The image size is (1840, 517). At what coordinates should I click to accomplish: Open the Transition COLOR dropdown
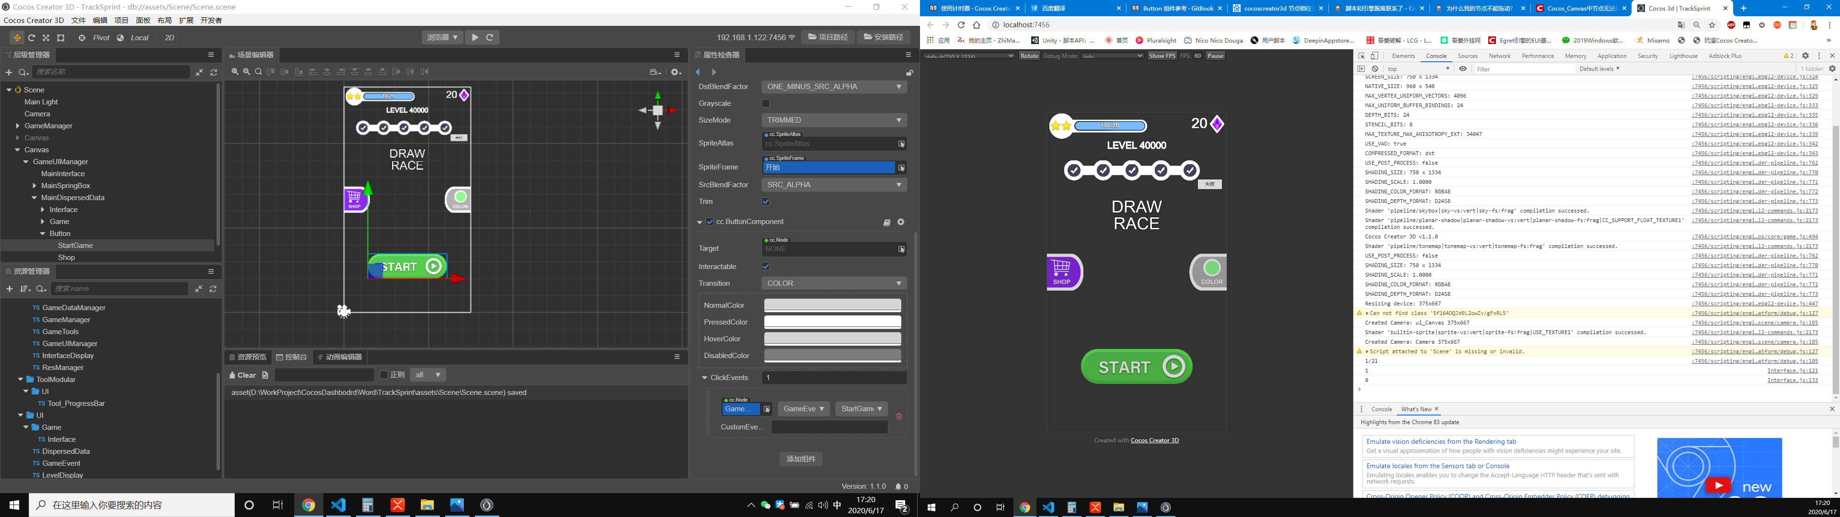[834, 283]
